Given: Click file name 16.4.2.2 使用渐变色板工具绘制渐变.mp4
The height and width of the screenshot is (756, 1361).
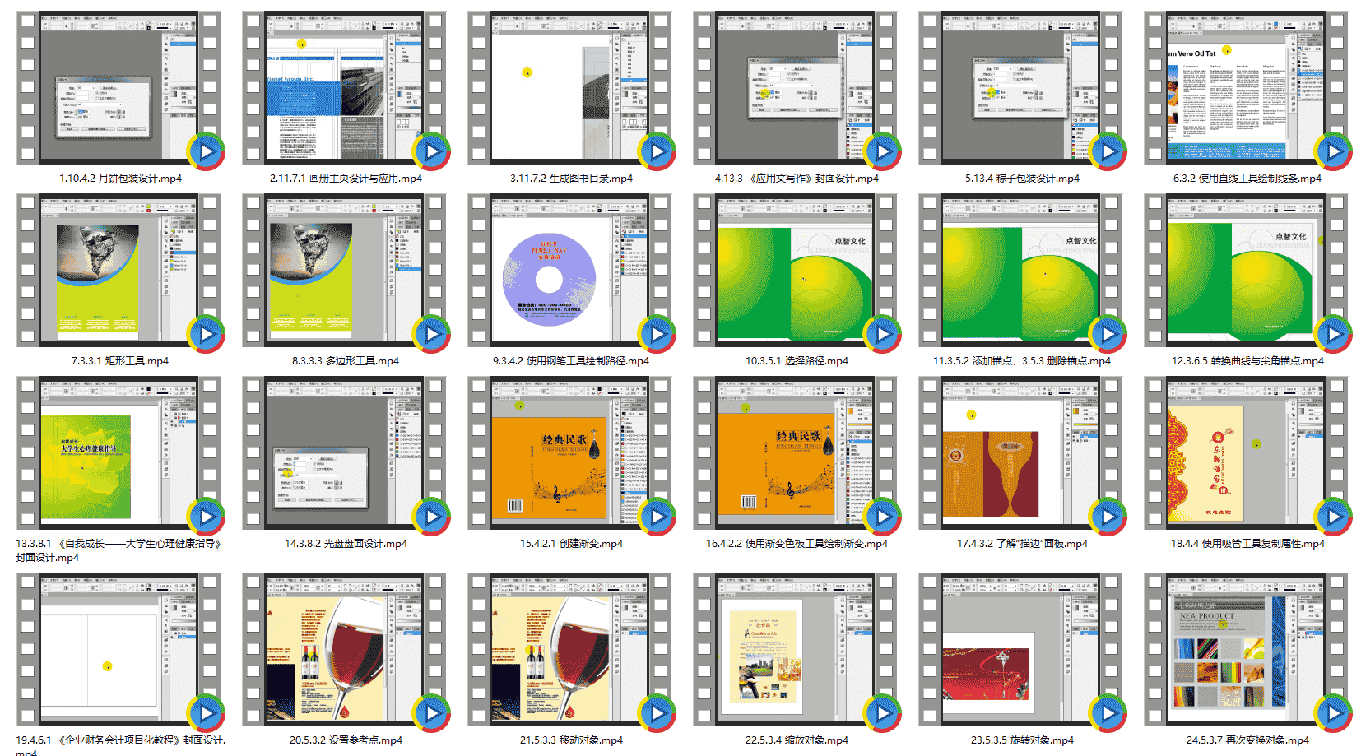Looking at the screenshot, I should coord(797,543).
